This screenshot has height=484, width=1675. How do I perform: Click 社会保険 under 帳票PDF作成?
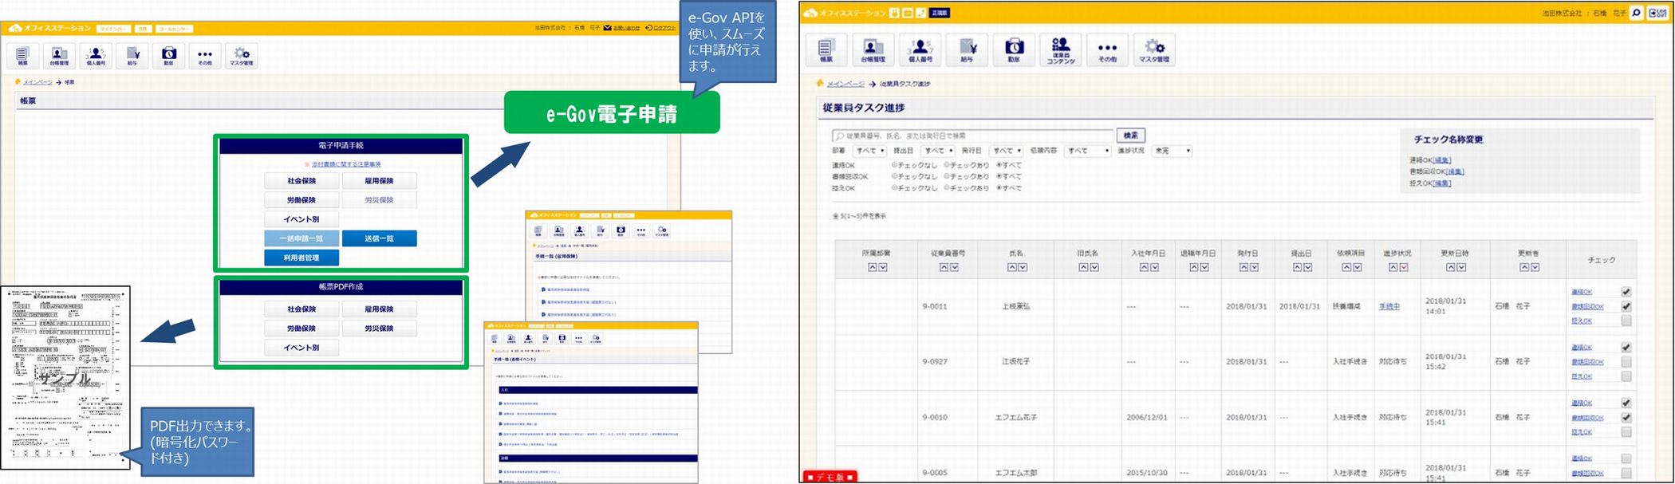click(x=301, y=309)
